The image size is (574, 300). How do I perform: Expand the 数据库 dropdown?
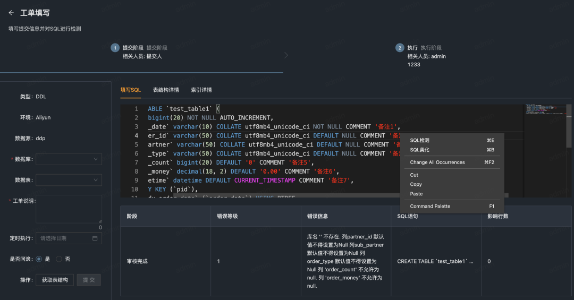click(x=69, y=159)
